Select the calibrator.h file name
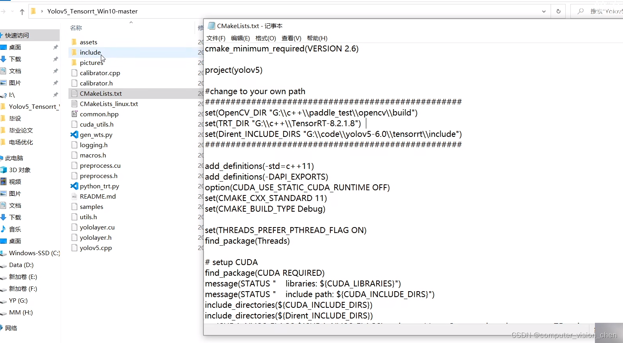 point(96,83)
